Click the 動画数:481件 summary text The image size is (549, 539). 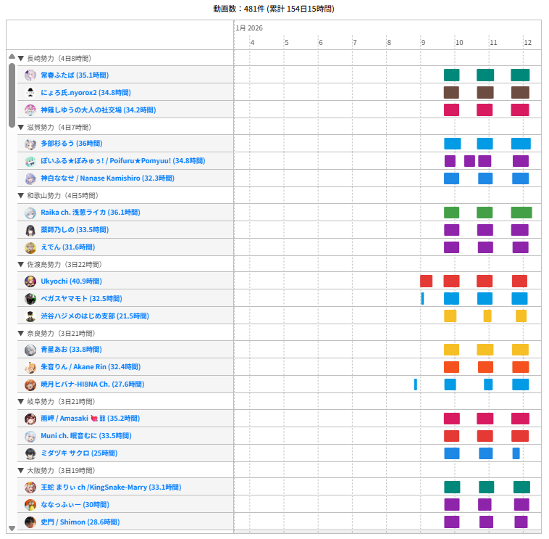click(x=274, y=9)
